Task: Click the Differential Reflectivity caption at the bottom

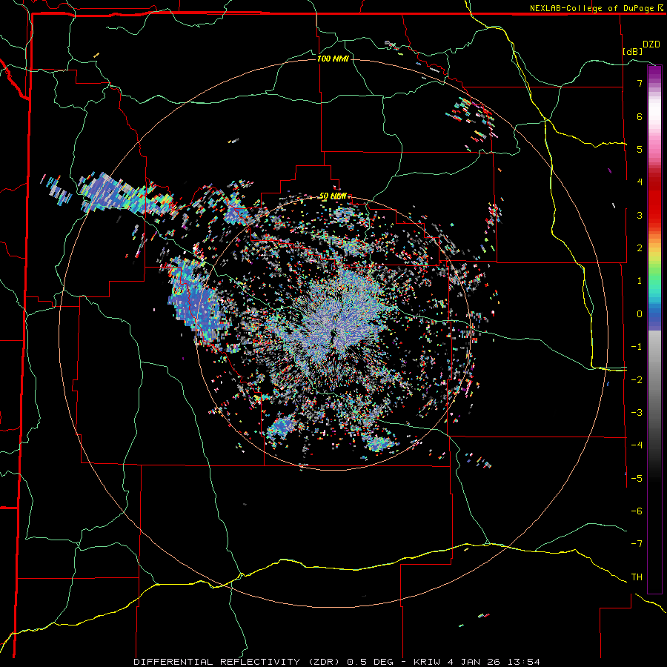Action: coord(336,662)
